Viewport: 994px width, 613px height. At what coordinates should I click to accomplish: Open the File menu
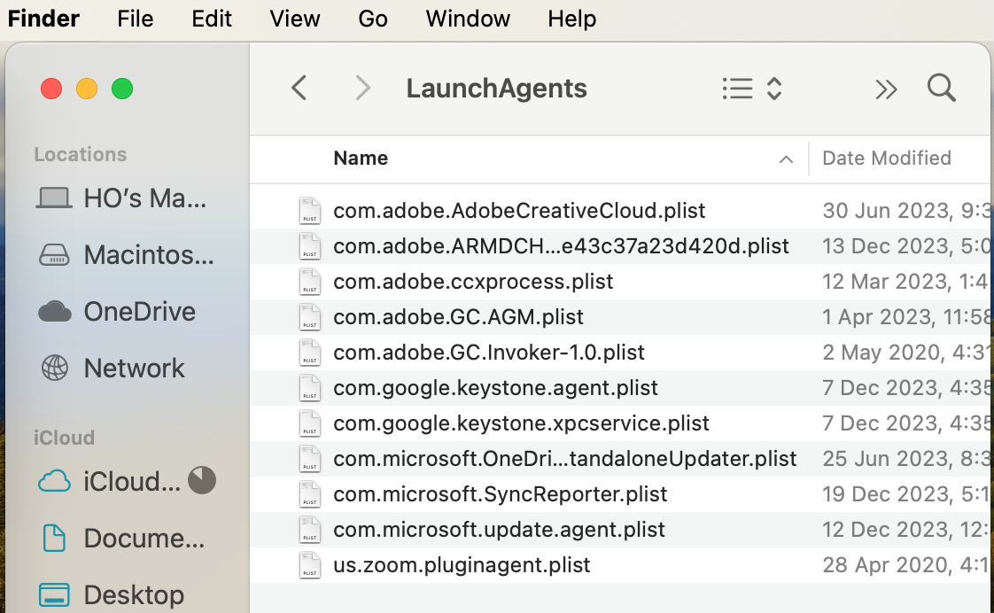tap(136, 19)
